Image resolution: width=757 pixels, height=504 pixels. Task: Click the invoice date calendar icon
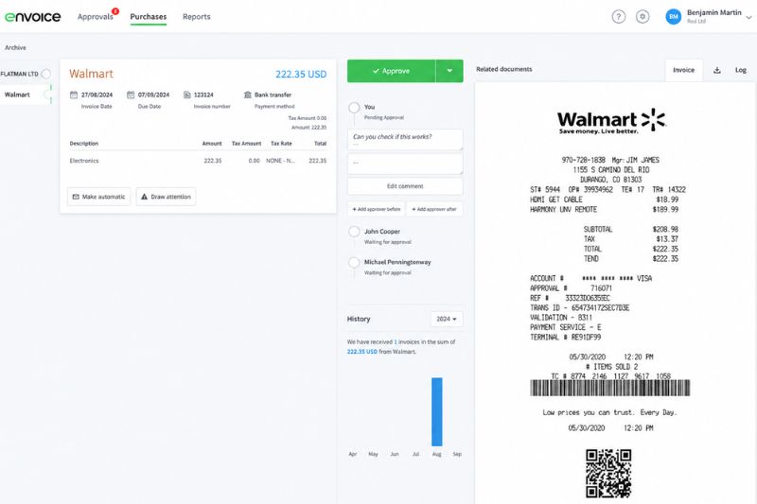point(74,95)
